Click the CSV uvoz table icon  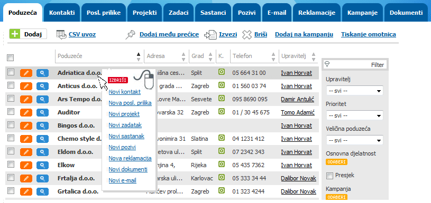pos(61,34)
